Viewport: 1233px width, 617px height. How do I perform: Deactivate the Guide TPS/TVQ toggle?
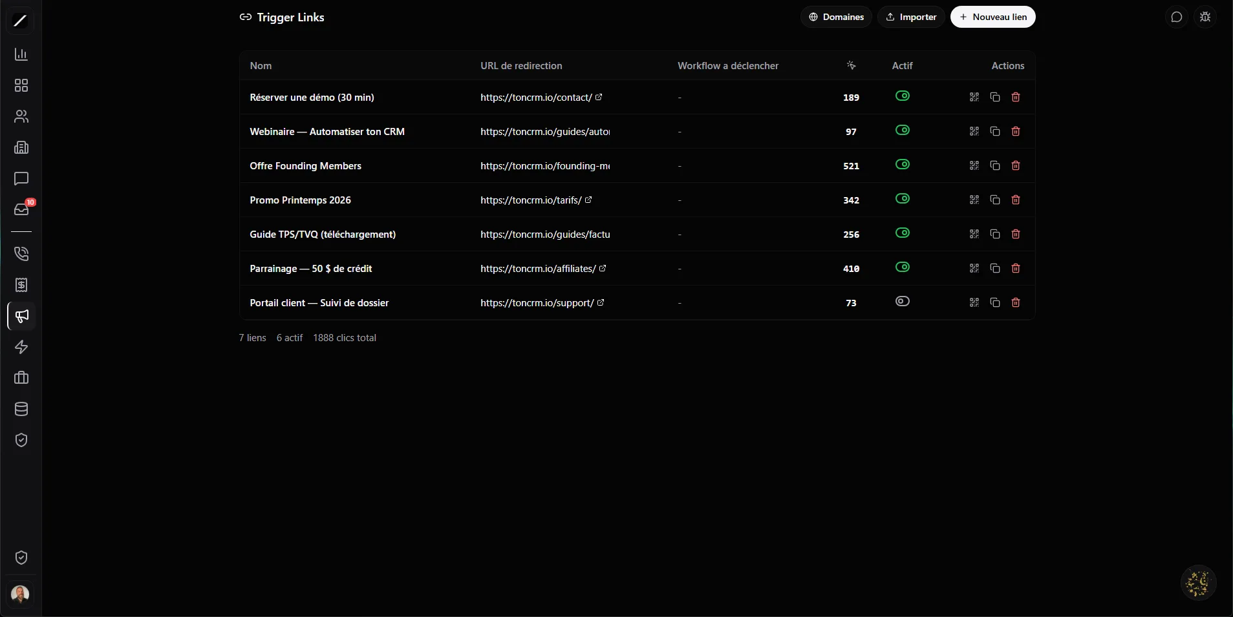point(903,233)
